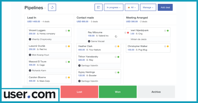Click the person icon on Vincent Luggers card
Screen dimensions: 198x103
click(66, 31)
